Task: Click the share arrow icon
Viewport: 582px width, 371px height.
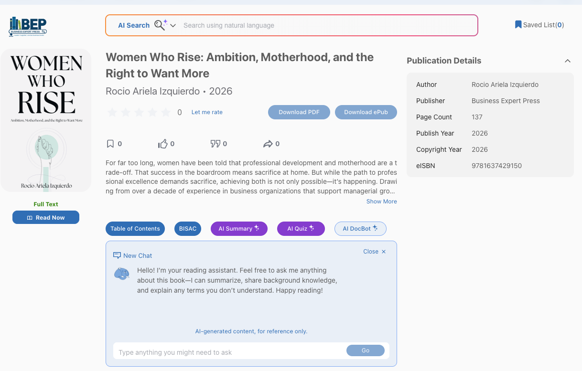Action: pyautogui.click(x=268, y=144)
